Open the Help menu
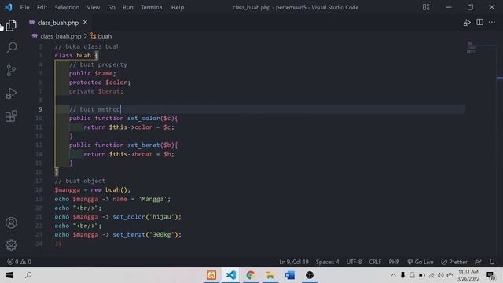The image size is (503, 283). point(178,7)
